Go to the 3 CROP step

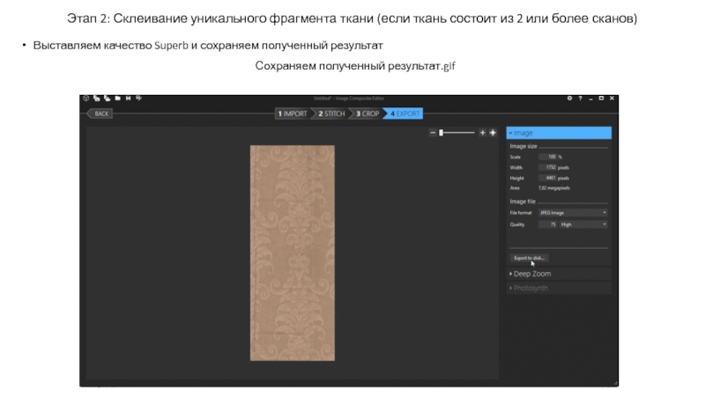tap(367, 114)
